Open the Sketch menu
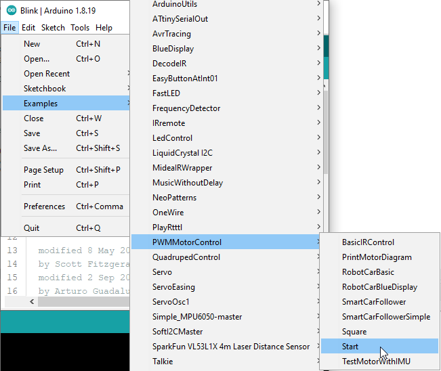 [x=53, y=28]
